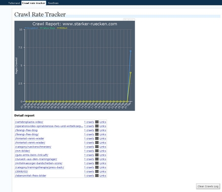Open the /category/rueckenschmerzen/ link

point(33,147)
